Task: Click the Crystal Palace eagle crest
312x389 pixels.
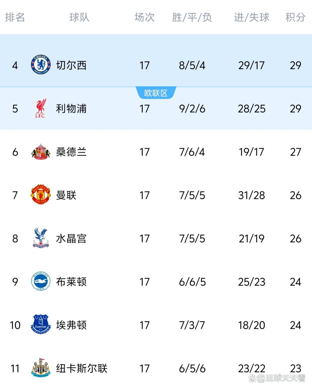Action: point(40,238)
